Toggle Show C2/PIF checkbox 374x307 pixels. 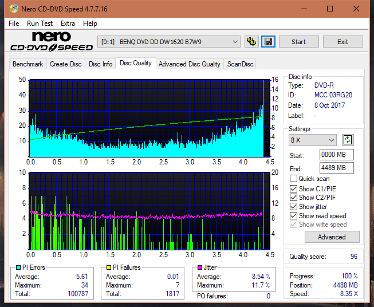293,198
